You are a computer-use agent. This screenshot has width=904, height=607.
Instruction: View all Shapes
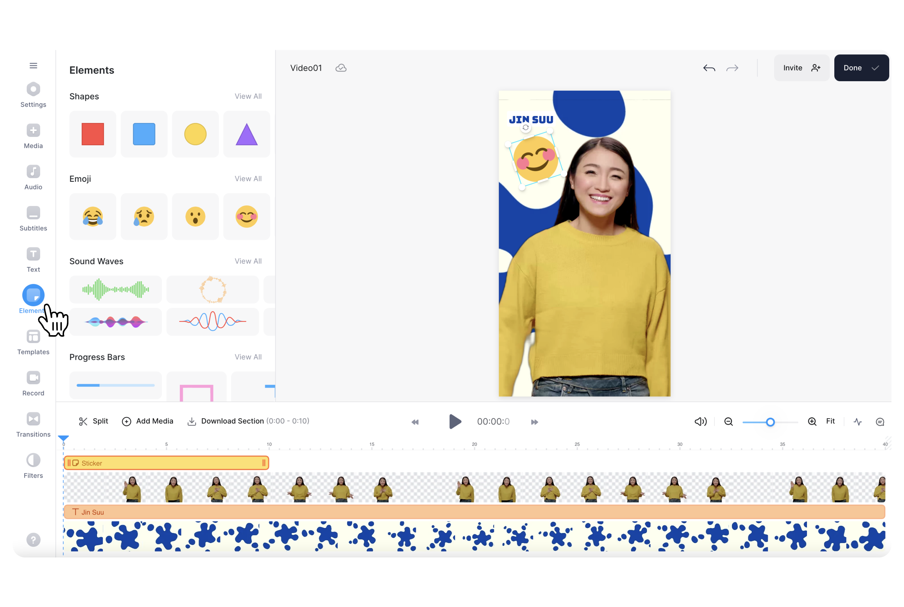(248, 96)
